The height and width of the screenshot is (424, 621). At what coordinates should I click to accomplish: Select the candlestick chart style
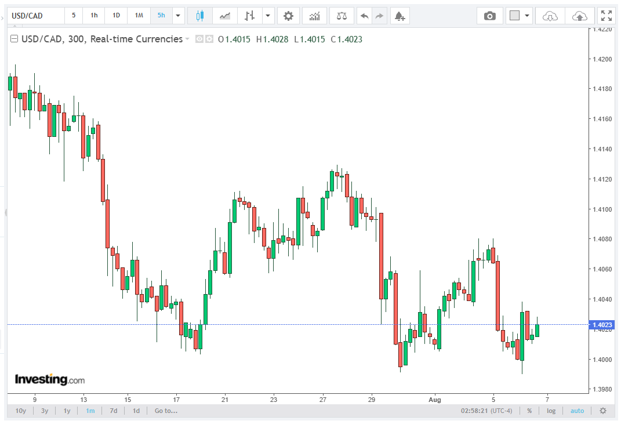click(200, 16)
